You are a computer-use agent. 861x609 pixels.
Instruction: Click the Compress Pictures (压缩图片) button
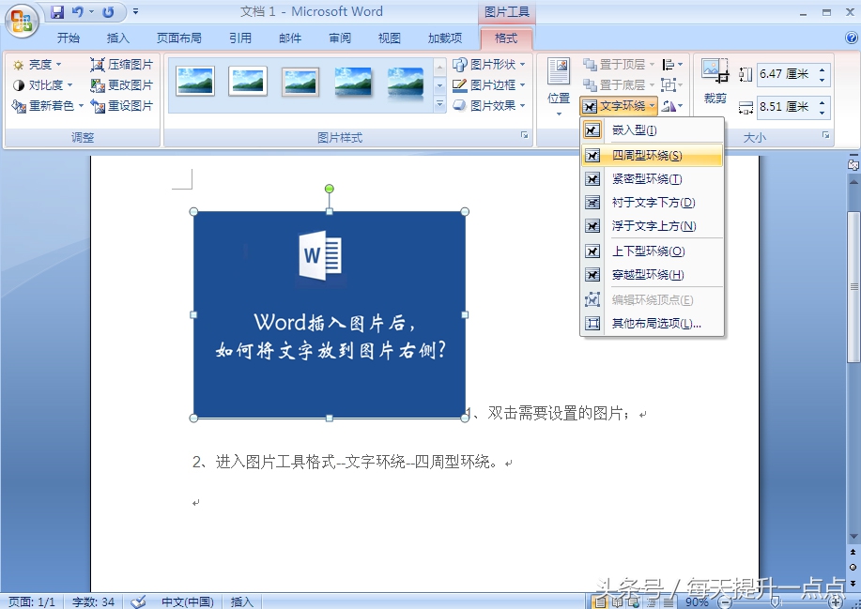[121, 64]
